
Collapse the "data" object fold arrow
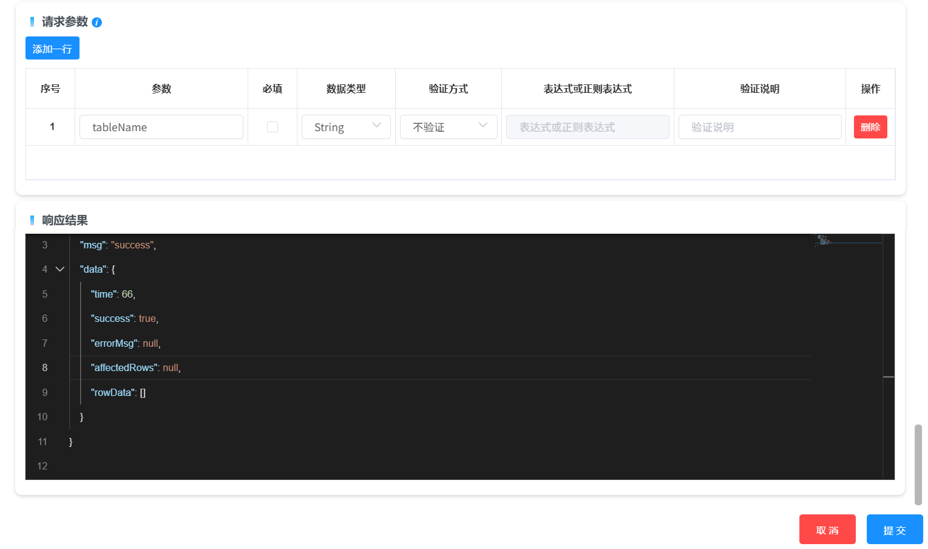click(x=59, y=269)
